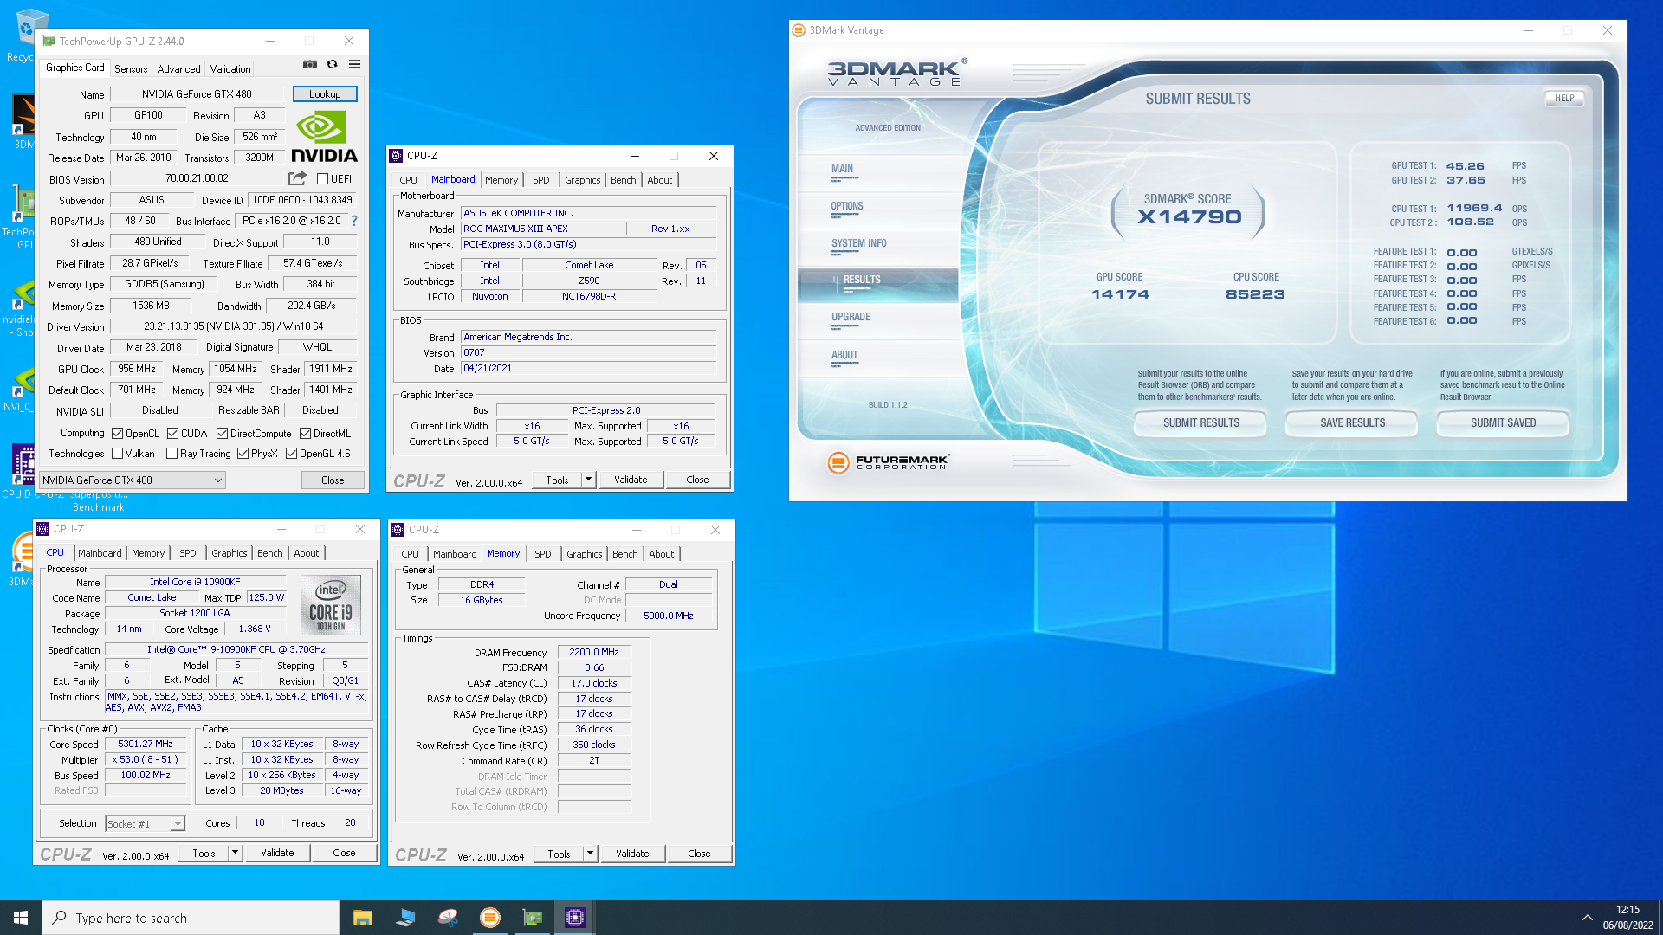Click SUBMIT RESULTS in 3DMark Vantage

(x=1200, y=422)
